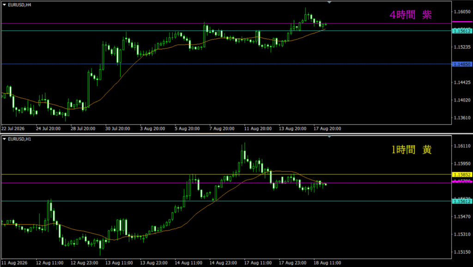Screen dimensions: 473x267
Task: Click '14 Aug 23:00' on the H1 time axis
Action: [223, 263]
